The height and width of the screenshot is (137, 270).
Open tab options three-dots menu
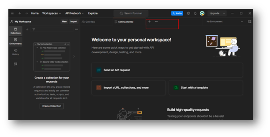(x=156, y=22)
